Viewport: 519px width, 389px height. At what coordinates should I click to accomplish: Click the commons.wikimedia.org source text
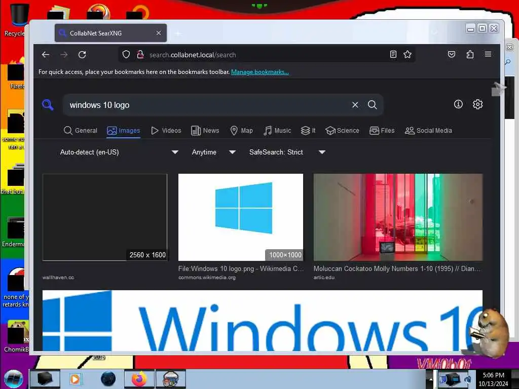point(207,278)
